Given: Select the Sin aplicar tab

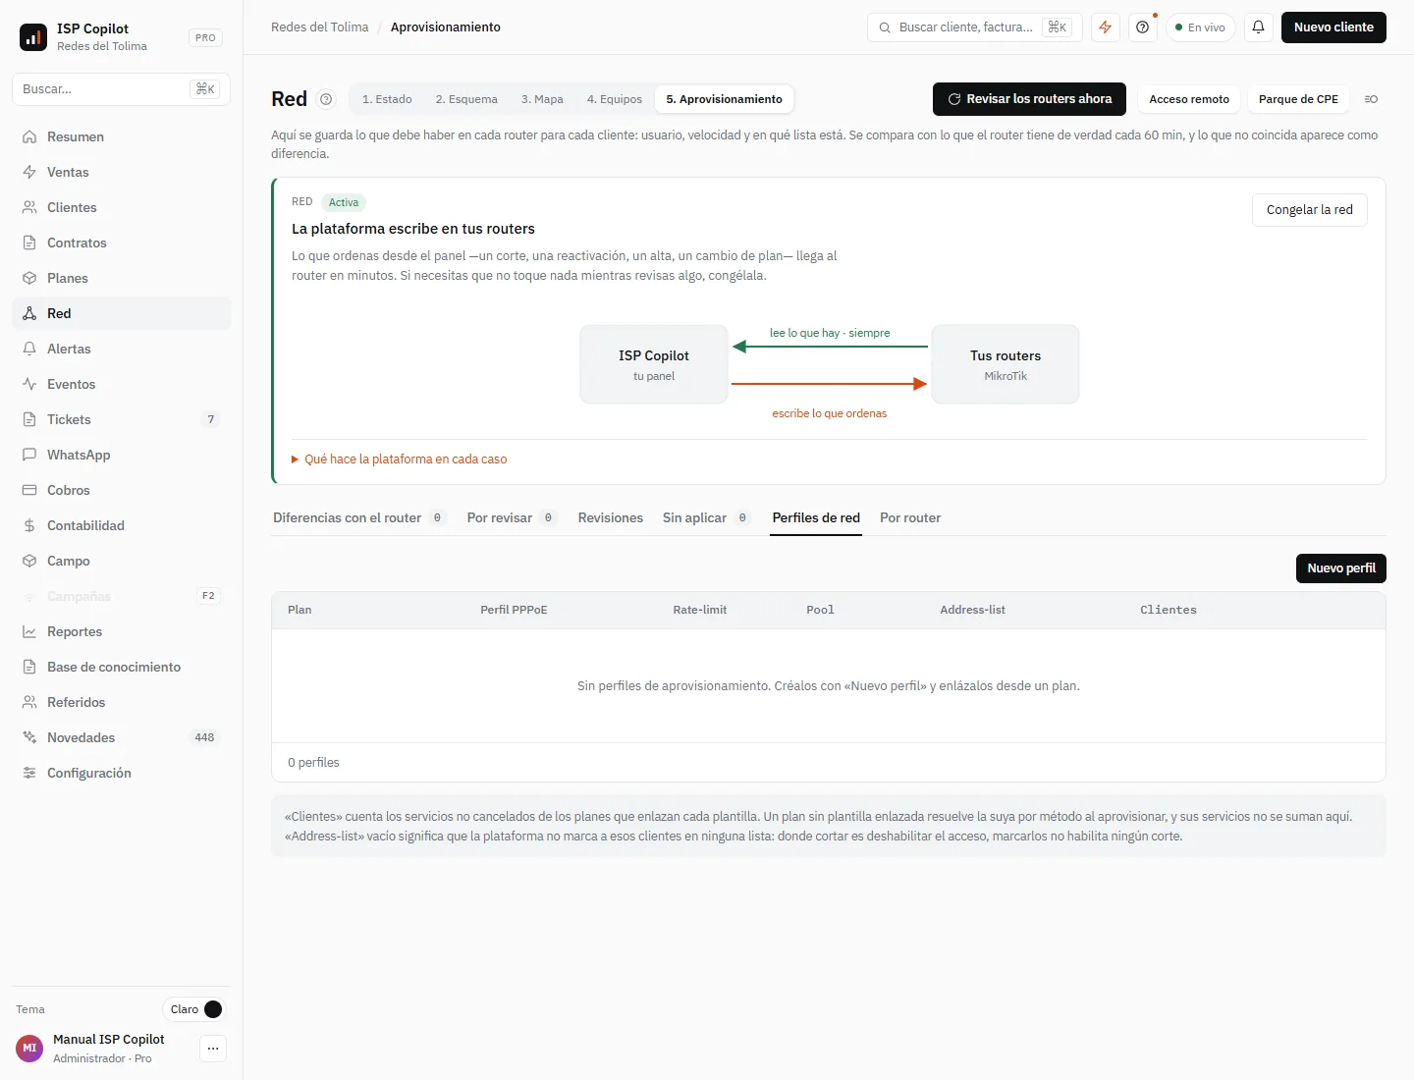Looking at the screenshot, I should [x=706, y=517].
